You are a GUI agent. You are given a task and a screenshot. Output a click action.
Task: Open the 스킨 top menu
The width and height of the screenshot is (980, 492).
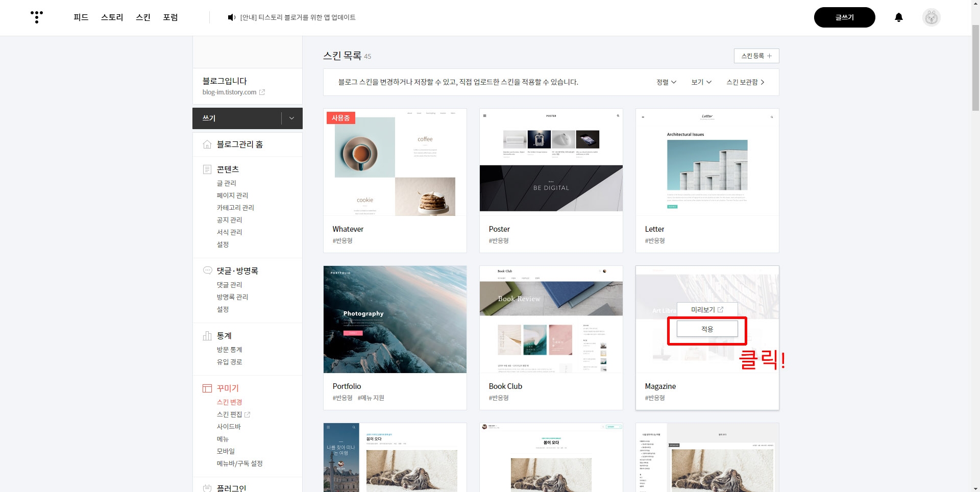click(x=143, y=17)
